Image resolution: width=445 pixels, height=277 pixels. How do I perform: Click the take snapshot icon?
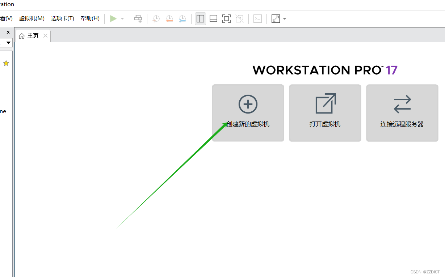[x=156, y=18]
